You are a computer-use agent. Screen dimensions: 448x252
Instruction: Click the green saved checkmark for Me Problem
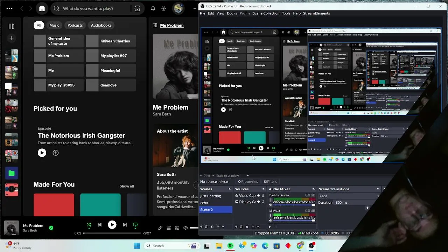tap(51, 228)
